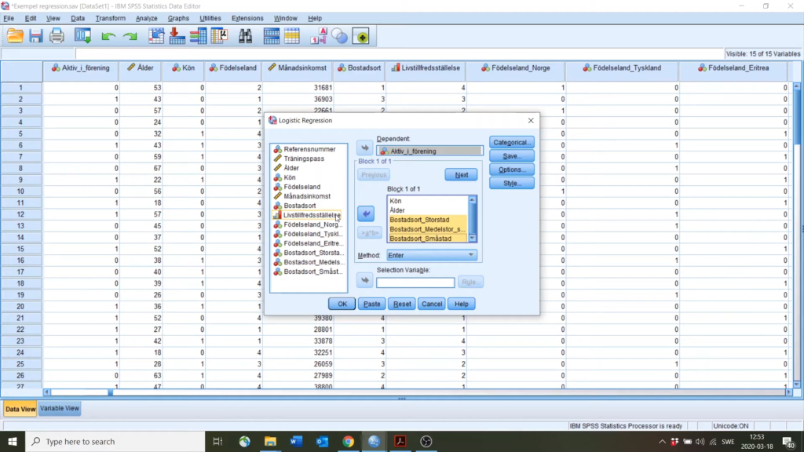Select Livstillfredsställelse in the variable list
The image size is (804, 452).
311,215
